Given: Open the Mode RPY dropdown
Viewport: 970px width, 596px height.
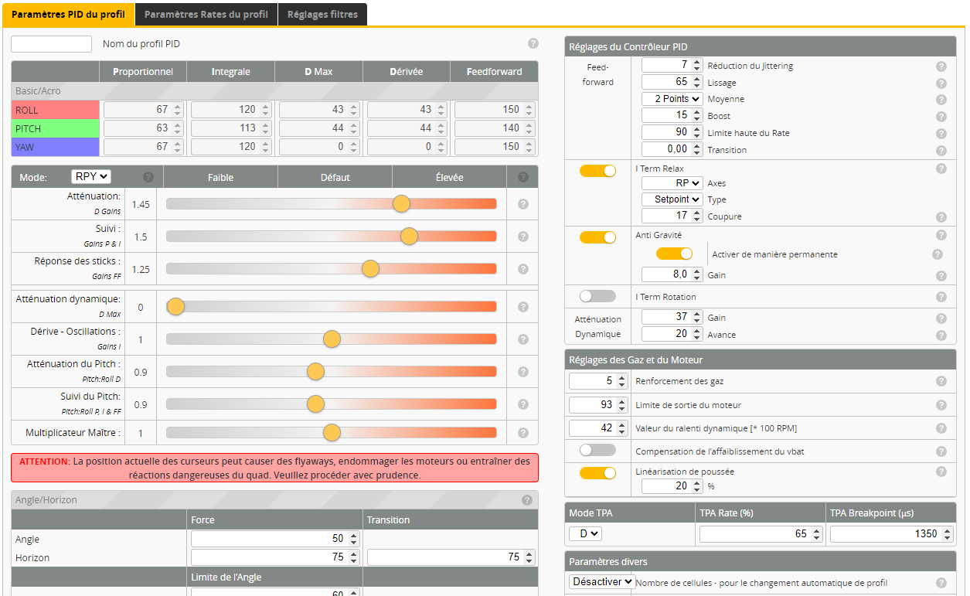Looking at the screenshot, I should [x=91, y=177].
